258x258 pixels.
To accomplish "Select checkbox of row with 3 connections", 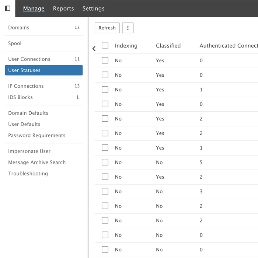I will click(x=105, y=191).
